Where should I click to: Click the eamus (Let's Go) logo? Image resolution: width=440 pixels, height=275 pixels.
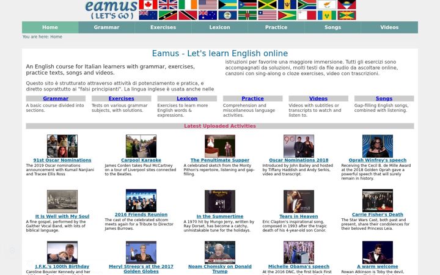click(111, 10)
